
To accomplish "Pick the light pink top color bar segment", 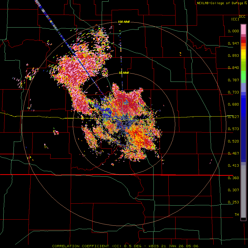I will click(x=243, y=29).
